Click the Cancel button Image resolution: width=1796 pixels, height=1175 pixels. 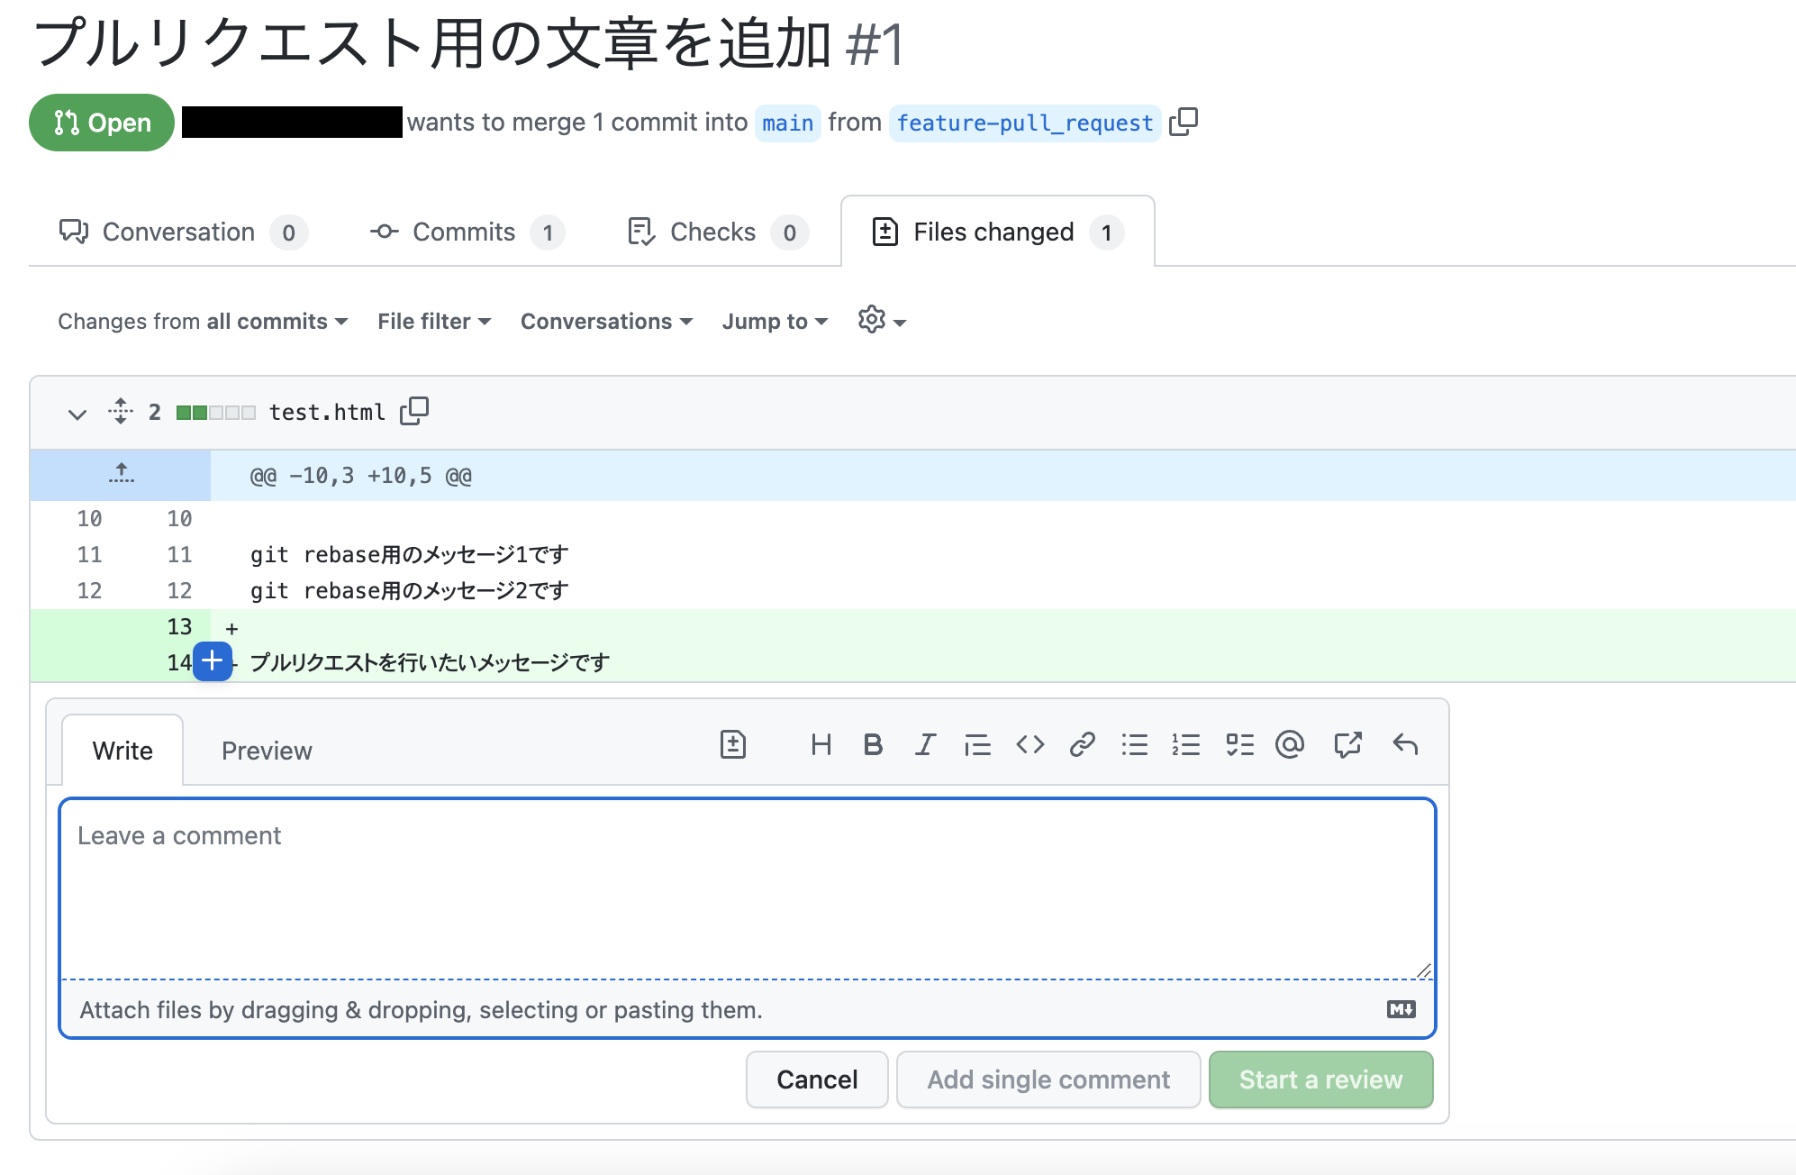pyautogui.click(x=817, y=1079)
